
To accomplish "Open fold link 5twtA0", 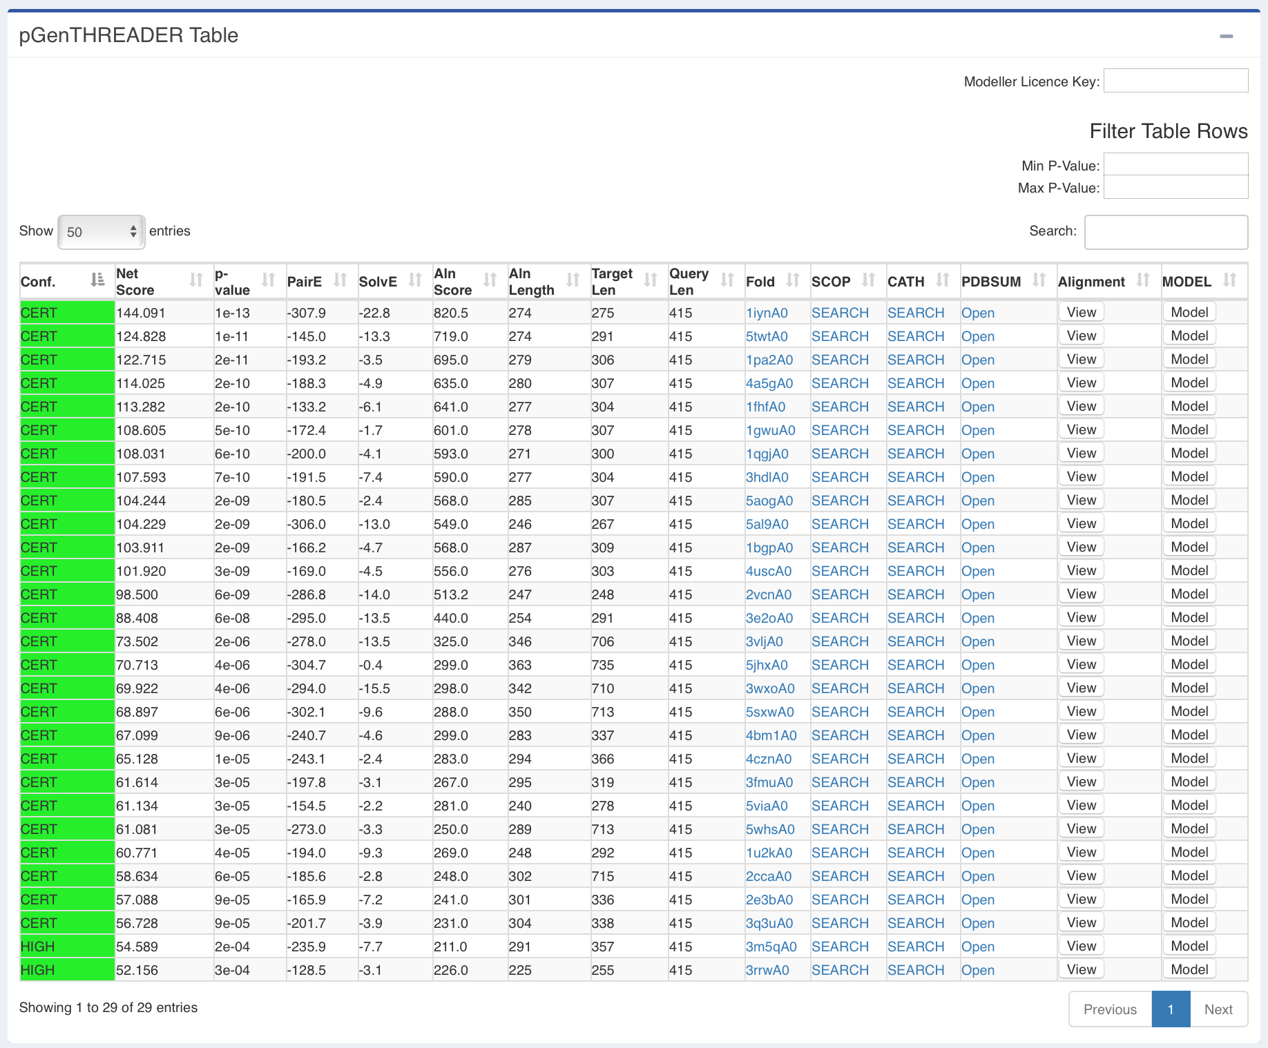I will pos(767,336).
